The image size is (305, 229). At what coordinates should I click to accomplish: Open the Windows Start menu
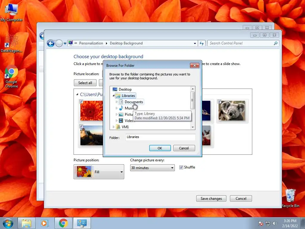[x=8, y=223]
